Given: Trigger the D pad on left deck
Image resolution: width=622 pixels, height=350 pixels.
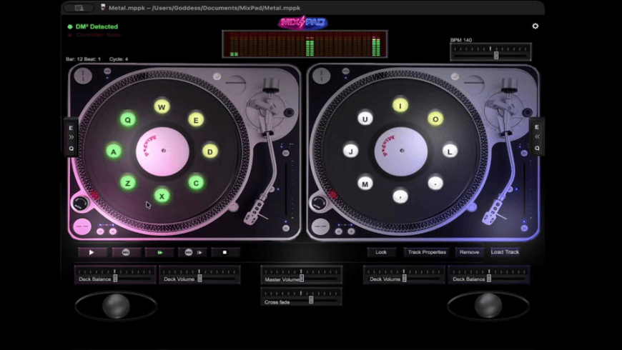Looking at the screenshot, I should [x=210, y=151].
